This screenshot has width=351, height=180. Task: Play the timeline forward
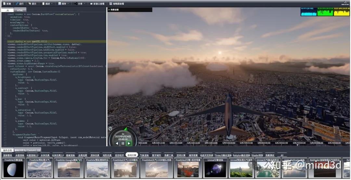(x=129, y=143)
